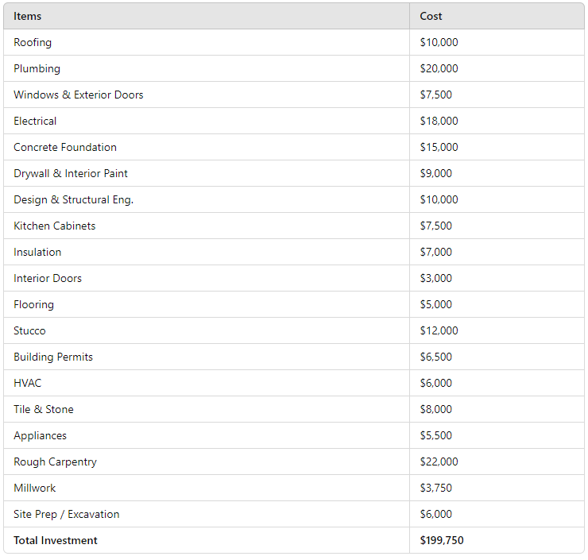Click the Electrical cost of $18,000
This screenshot has width=588, height=560.
coord(439,121)
